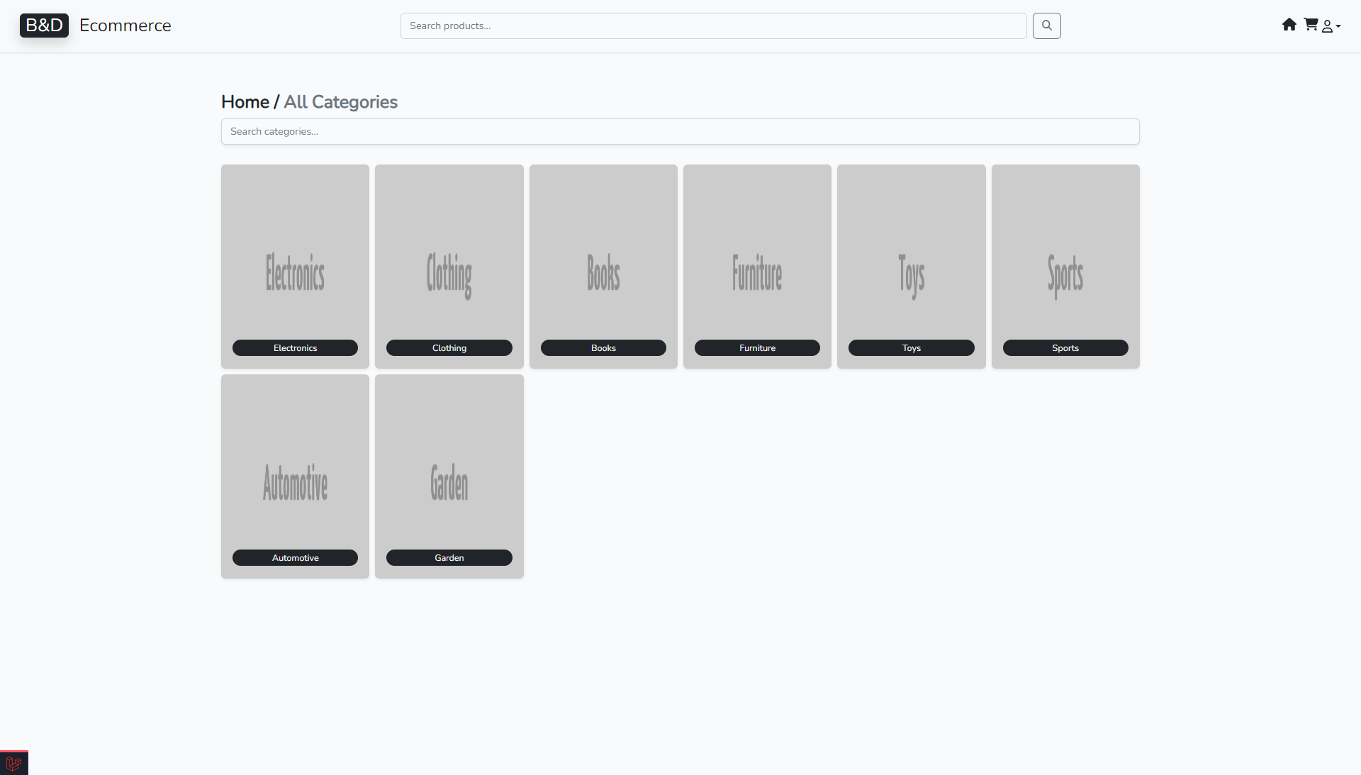1361x775 pixels.
Task: Follow the Home breadcrumb link
Action: [x=245, y=102]
